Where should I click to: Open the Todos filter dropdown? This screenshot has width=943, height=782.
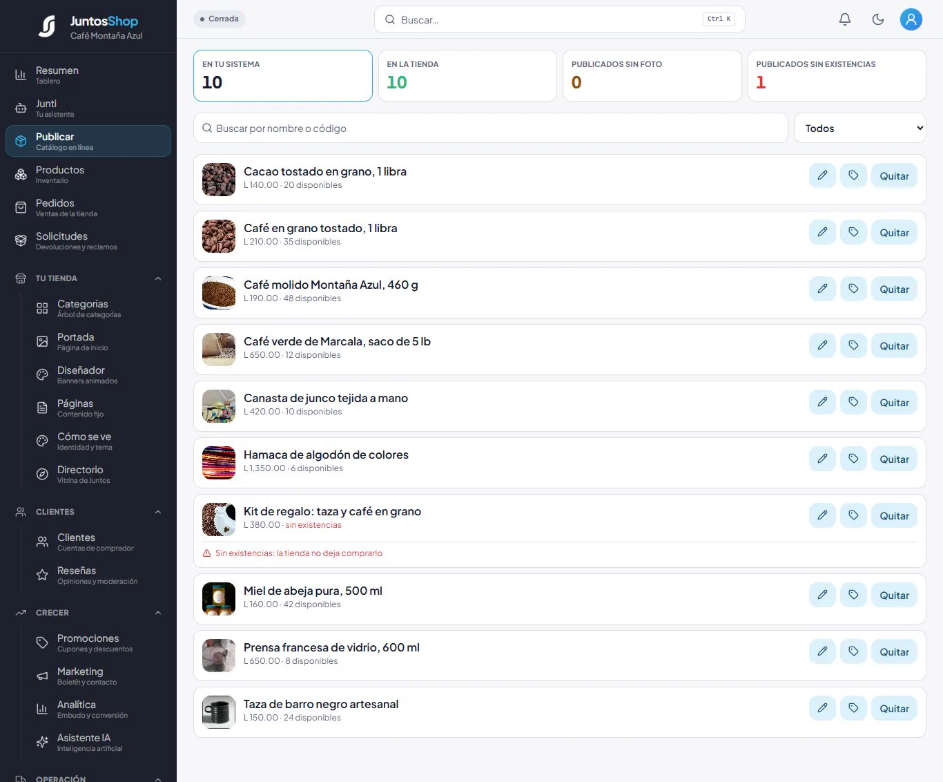tap(860, 128)
